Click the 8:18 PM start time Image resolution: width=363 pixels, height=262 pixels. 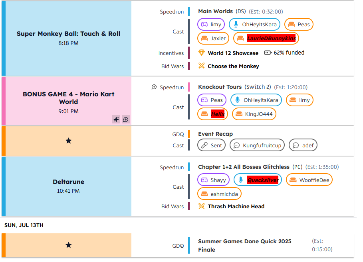click(69, 43)
